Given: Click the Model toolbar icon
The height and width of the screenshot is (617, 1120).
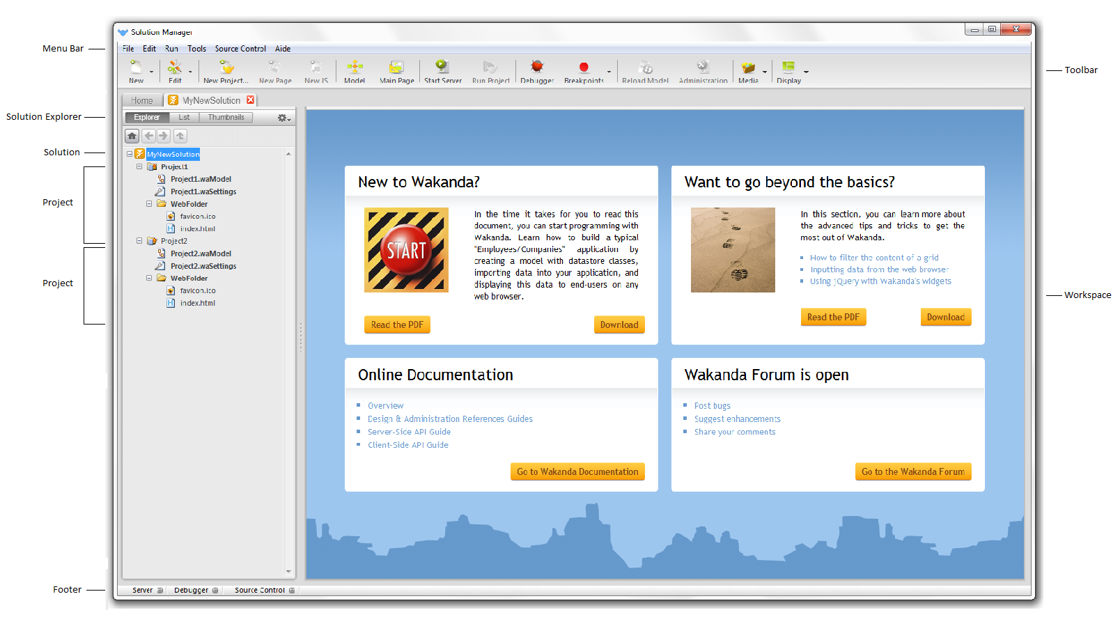Looking at the screenshot, I should click(x=355, y=67).
